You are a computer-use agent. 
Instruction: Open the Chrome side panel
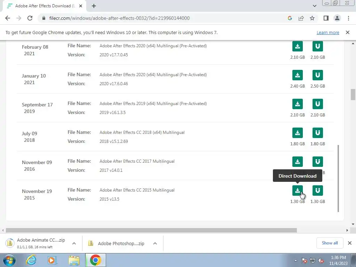pyautogui.click(x=326, y=18)
